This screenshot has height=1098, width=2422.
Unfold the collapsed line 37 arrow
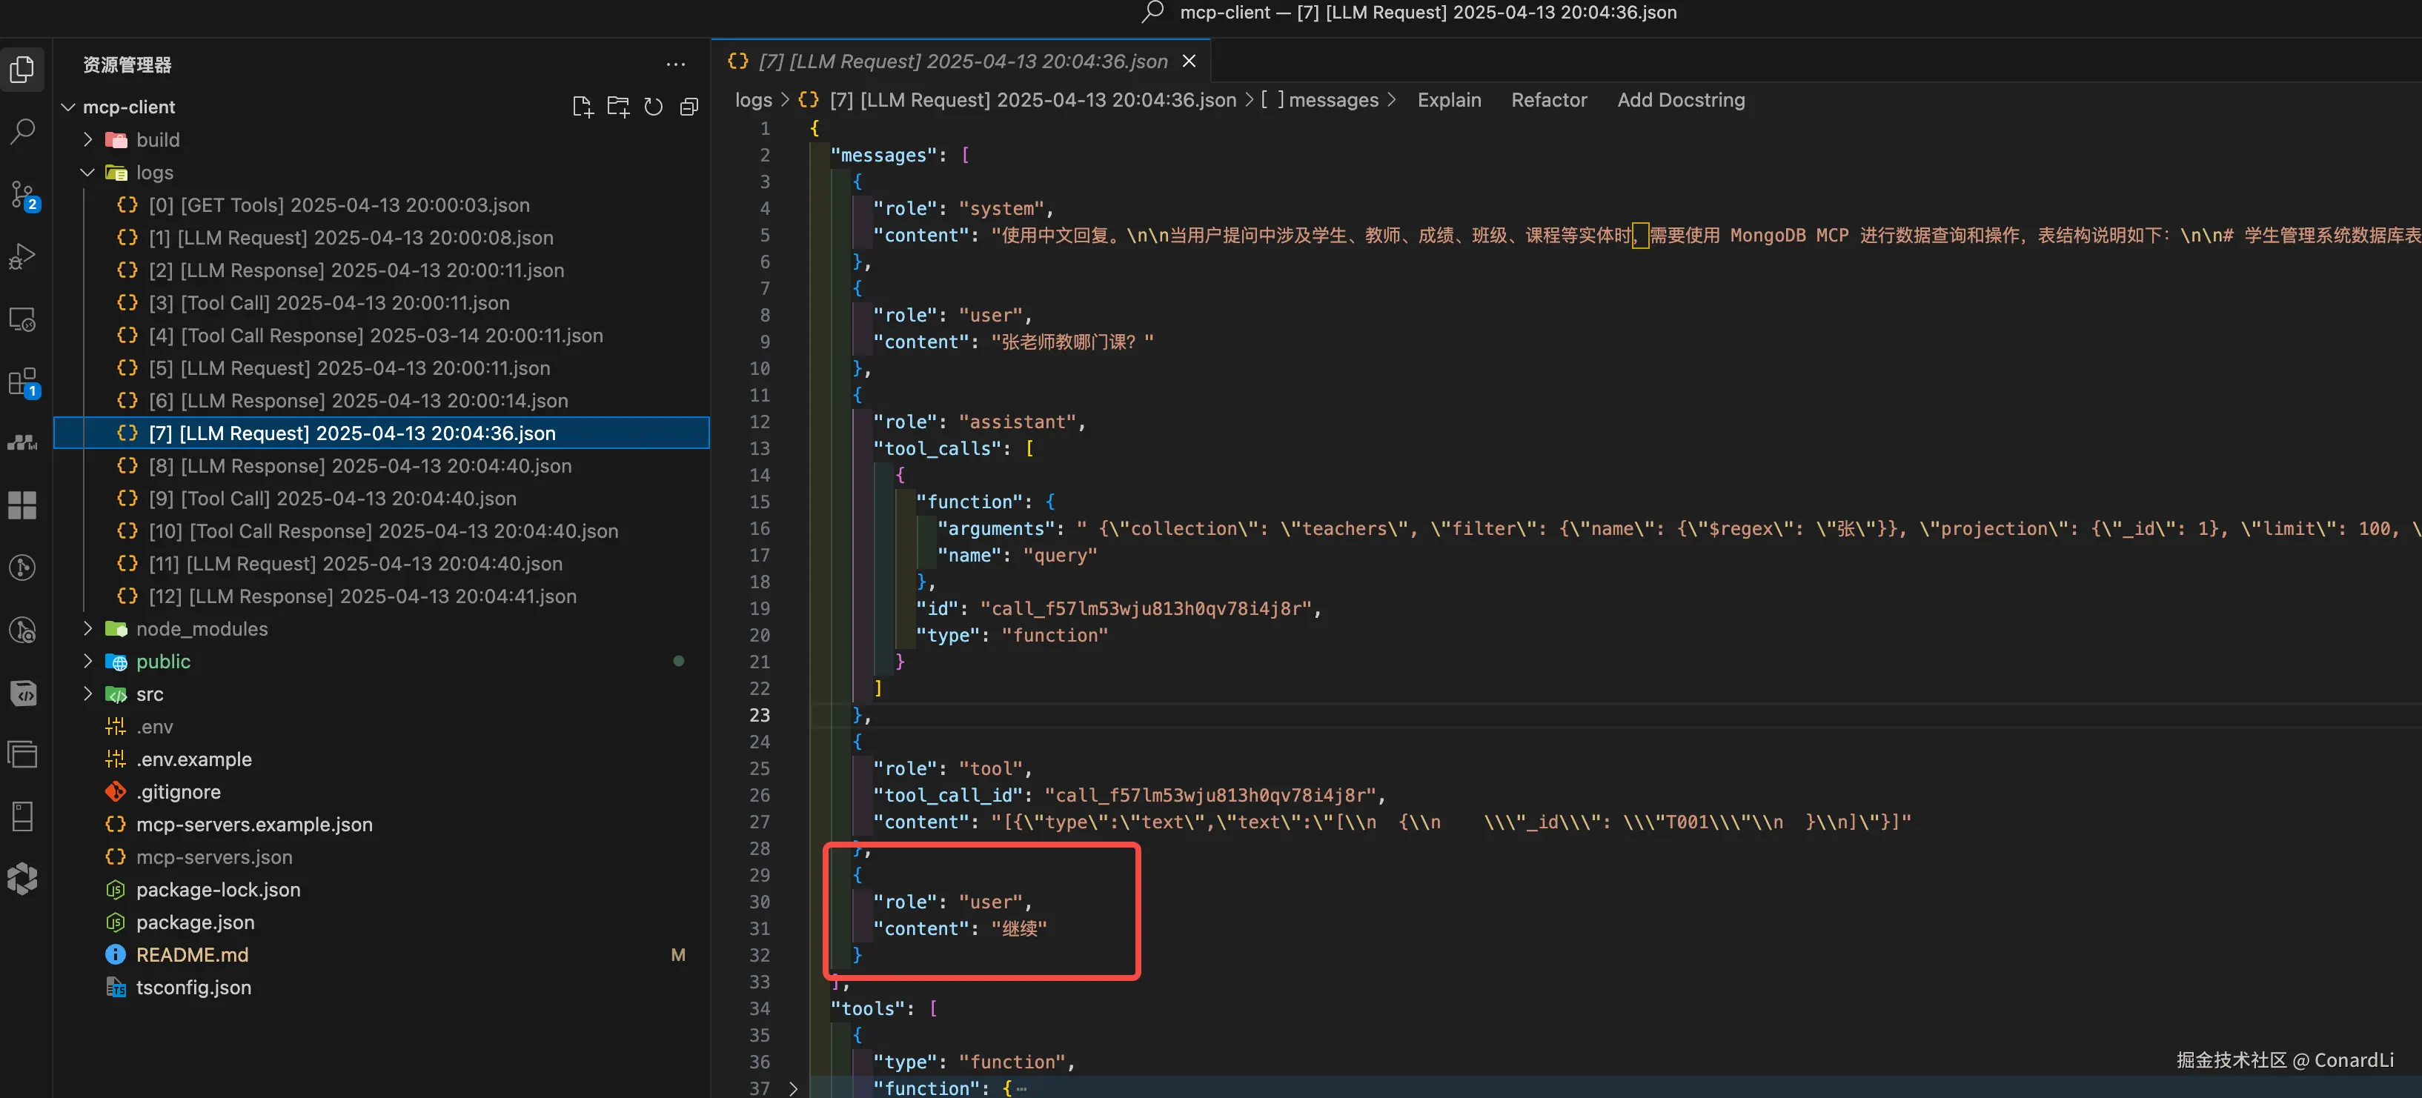(x=792, y=1088)
